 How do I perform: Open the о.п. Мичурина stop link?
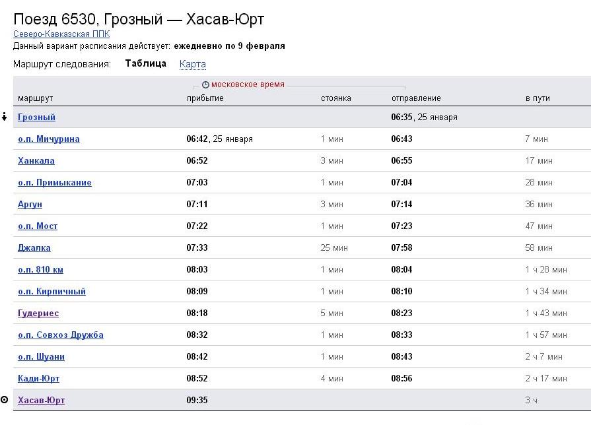pyautogui.click(x=49, y=139)
